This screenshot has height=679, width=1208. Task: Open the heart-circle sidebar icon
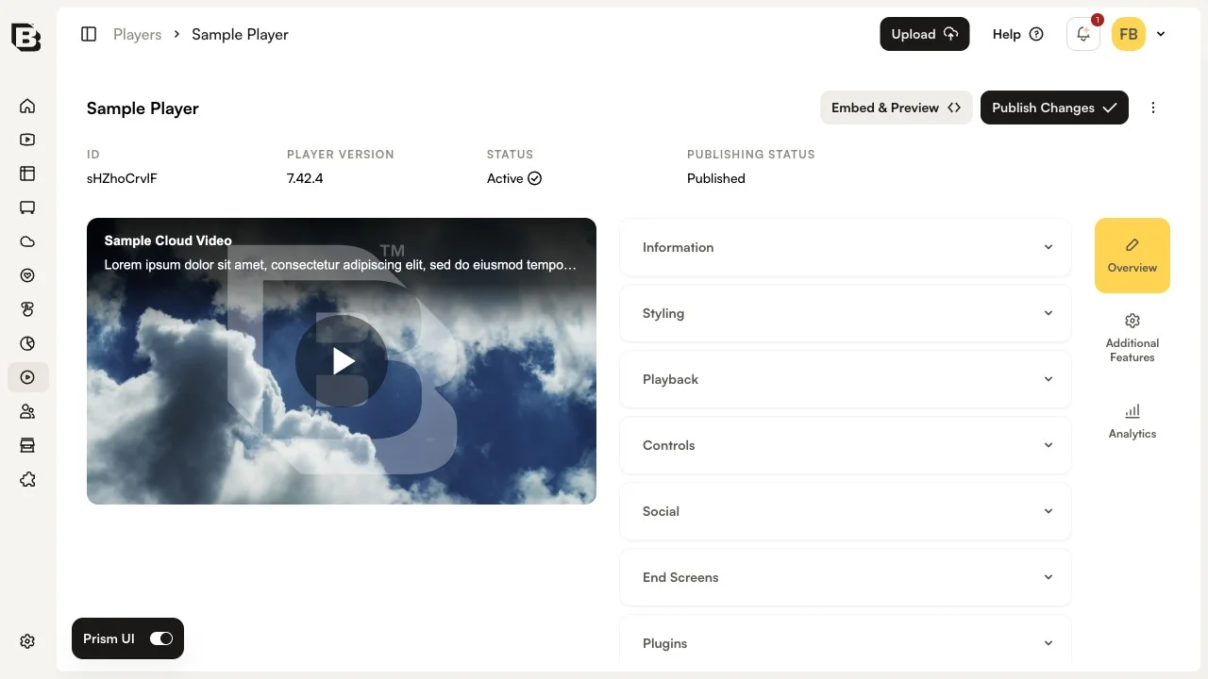coord(27,275)
